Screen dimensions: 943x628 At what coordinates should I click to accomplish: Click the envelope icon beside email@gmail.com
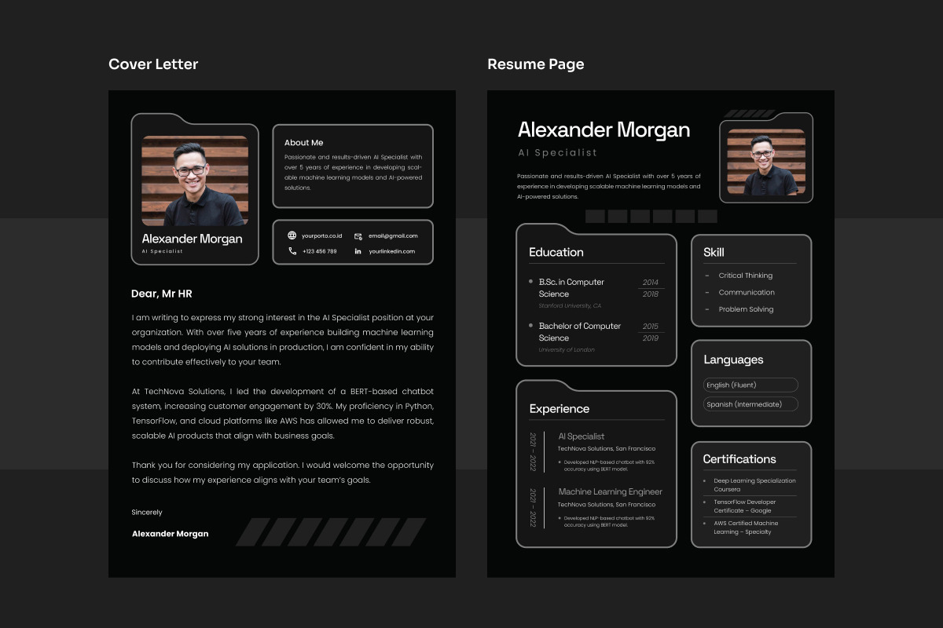tap(358, 235)
